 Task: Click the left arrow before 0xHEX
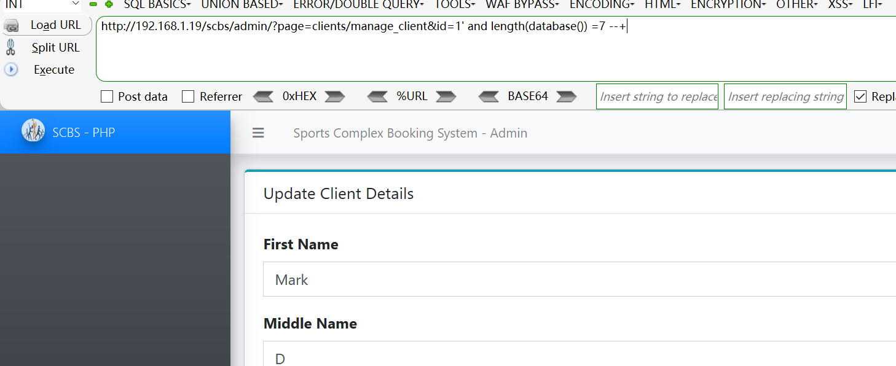[x=263, y=96]
